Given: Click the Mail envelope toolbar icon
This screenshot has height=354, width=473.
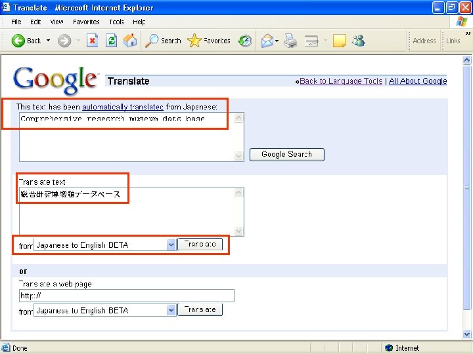Looking at the screenshot, I should 267,41.
